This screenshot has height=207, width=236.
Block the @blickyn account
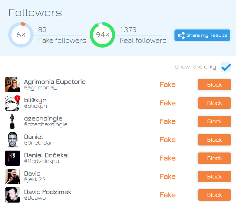(214, 103)
